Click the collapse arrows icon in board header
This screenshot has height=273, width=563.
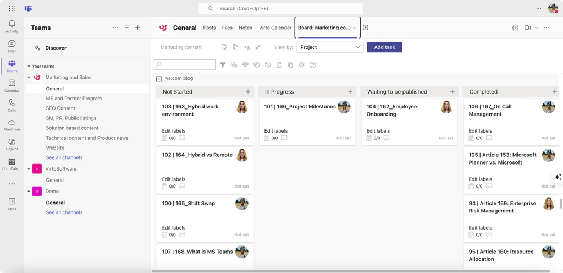click(x=258, y=47)
